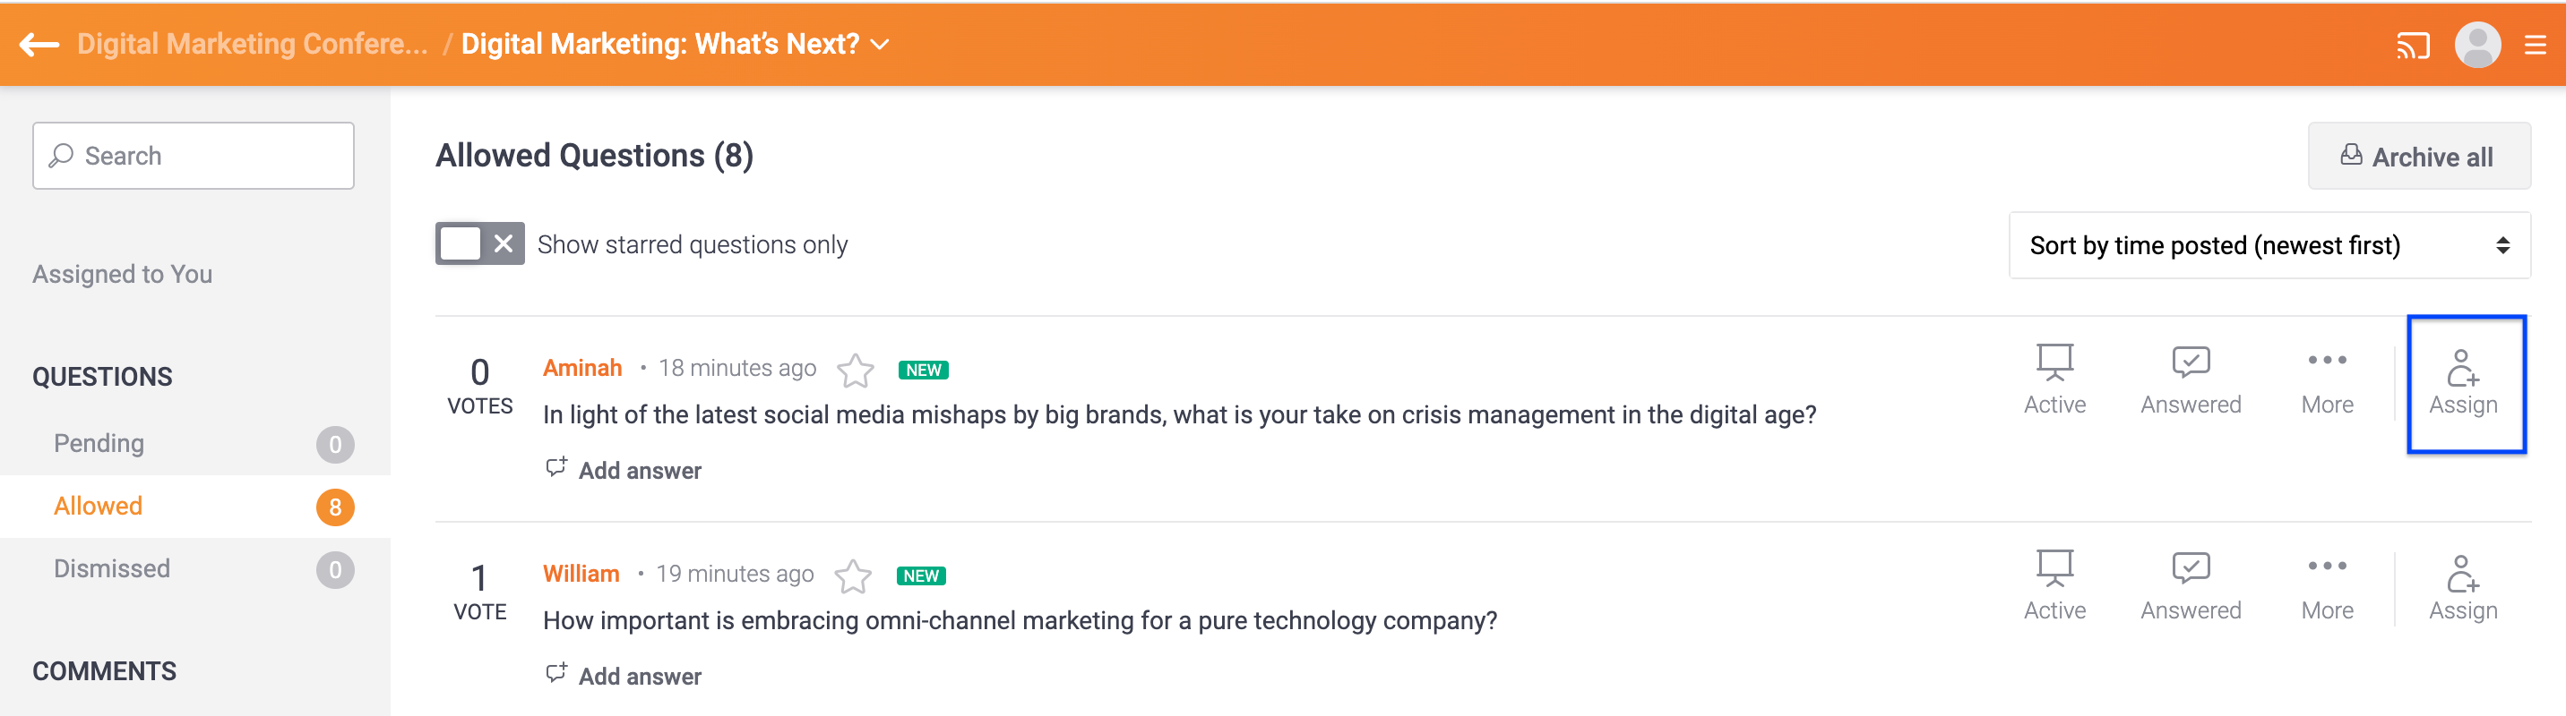Image resolution: width=2566 pixels, height=716 pixels.
Task: Click the back arrow icon in header
Action: click(x=39, y=45)
